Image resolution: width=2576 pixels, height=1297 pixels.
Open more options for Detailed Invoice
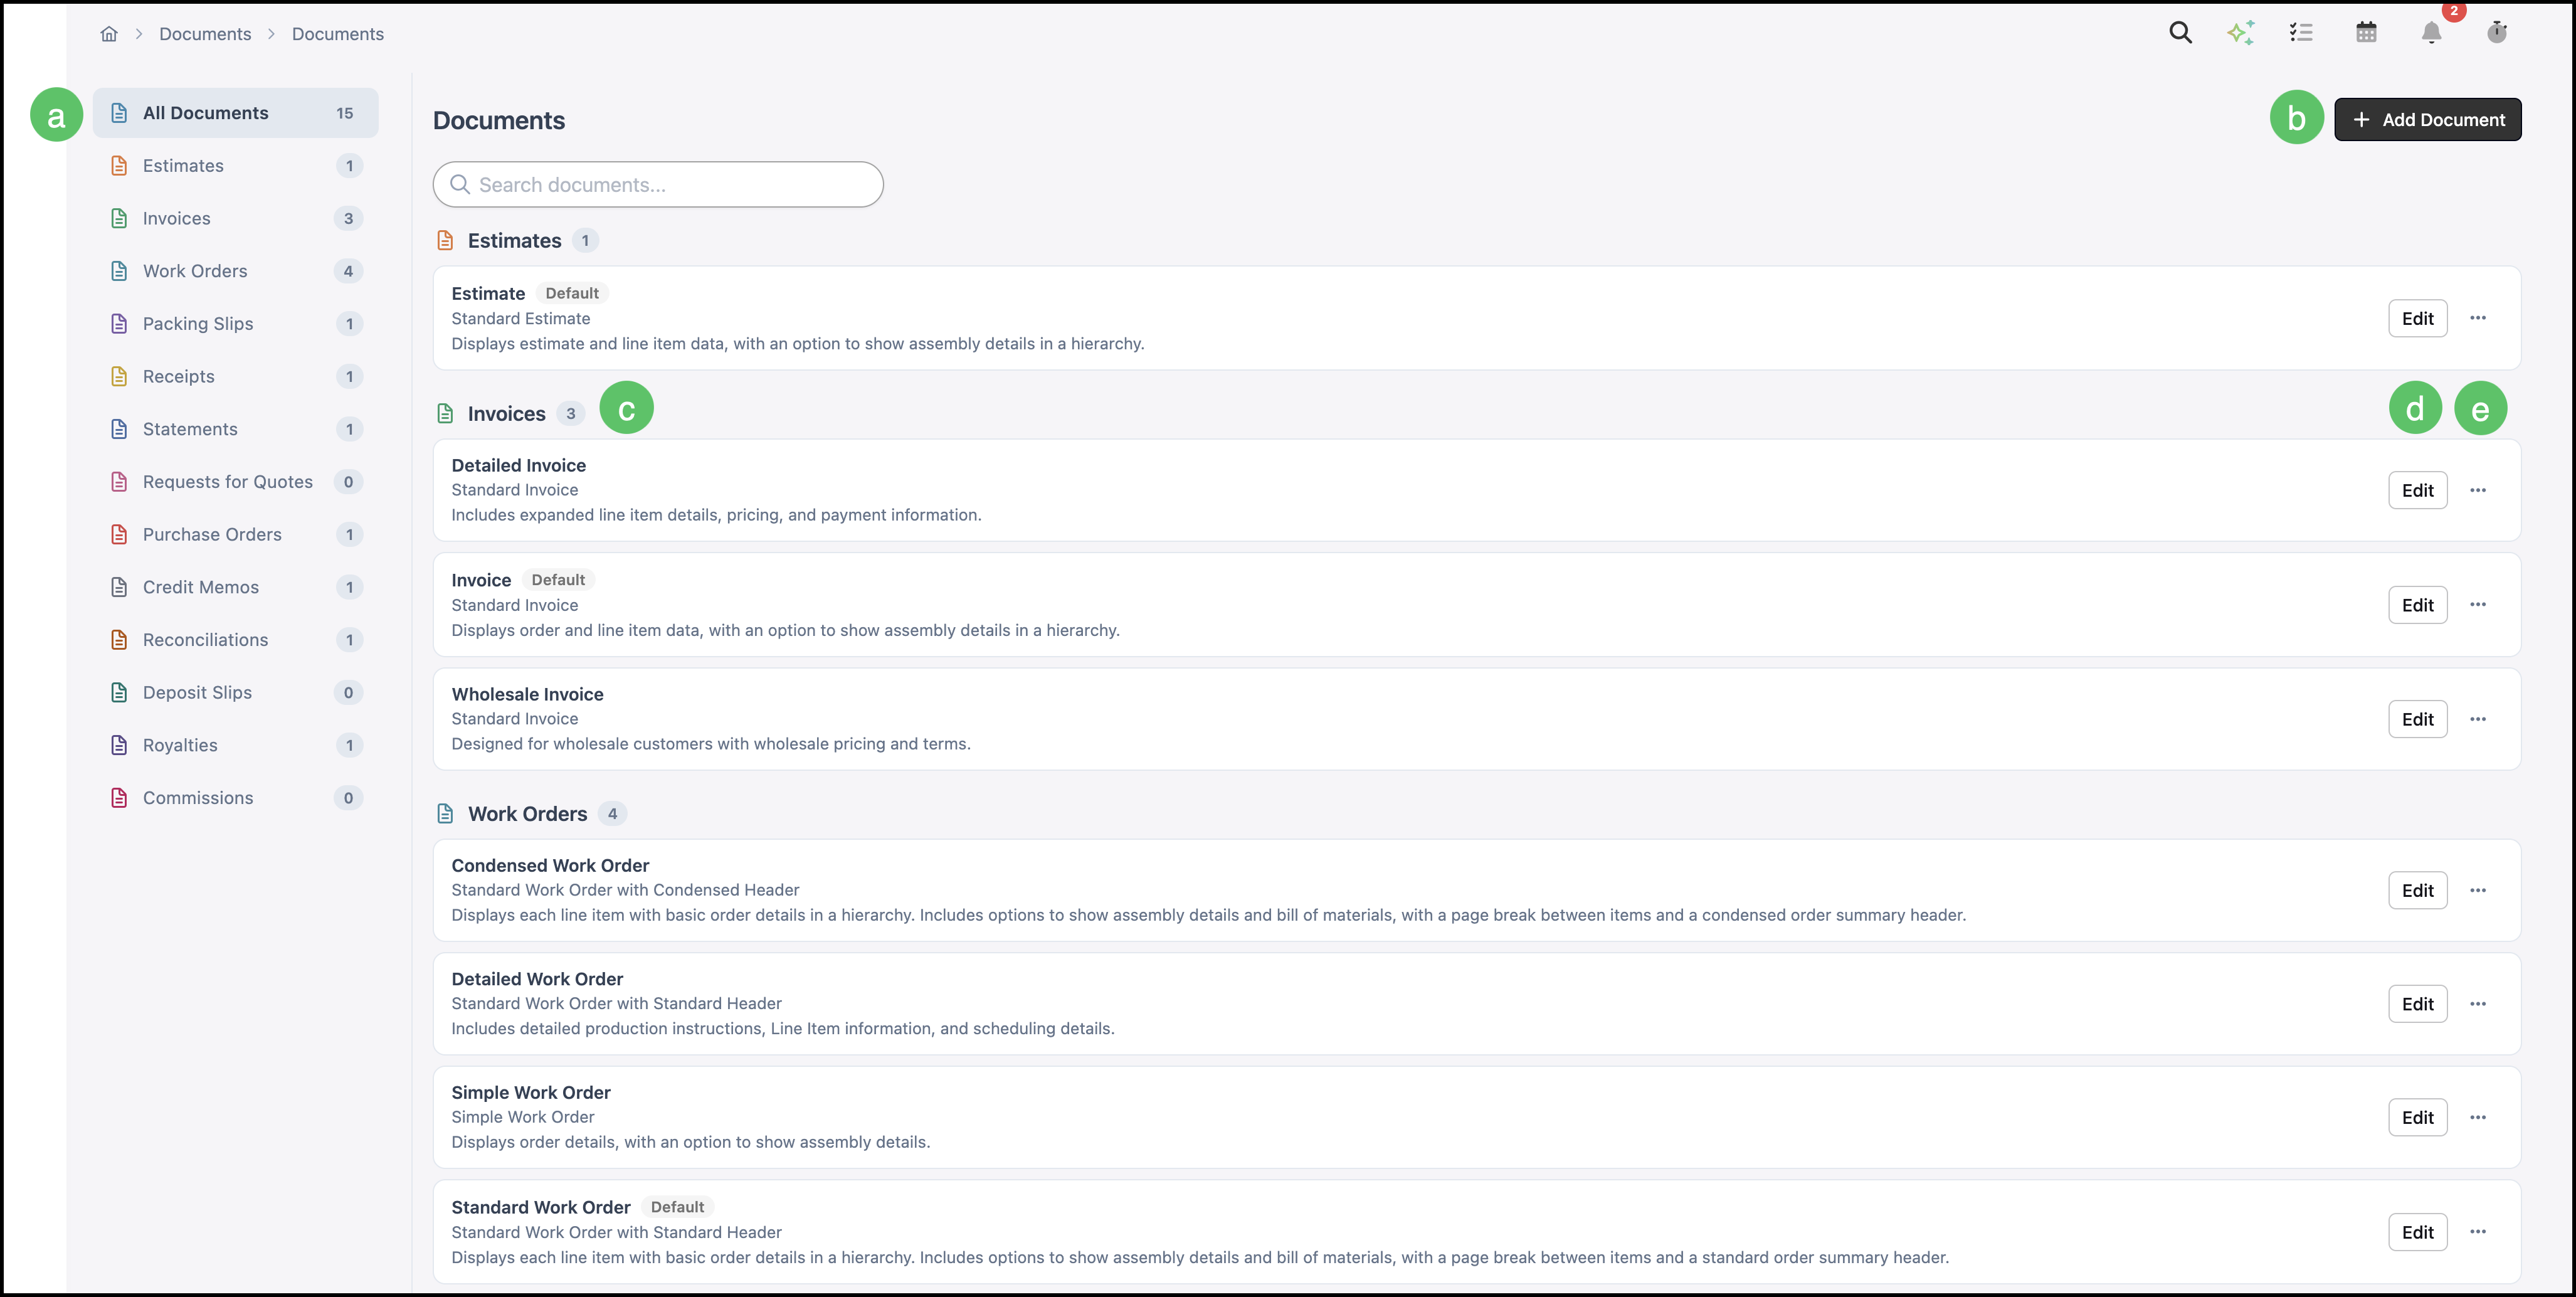(2478, 490)
